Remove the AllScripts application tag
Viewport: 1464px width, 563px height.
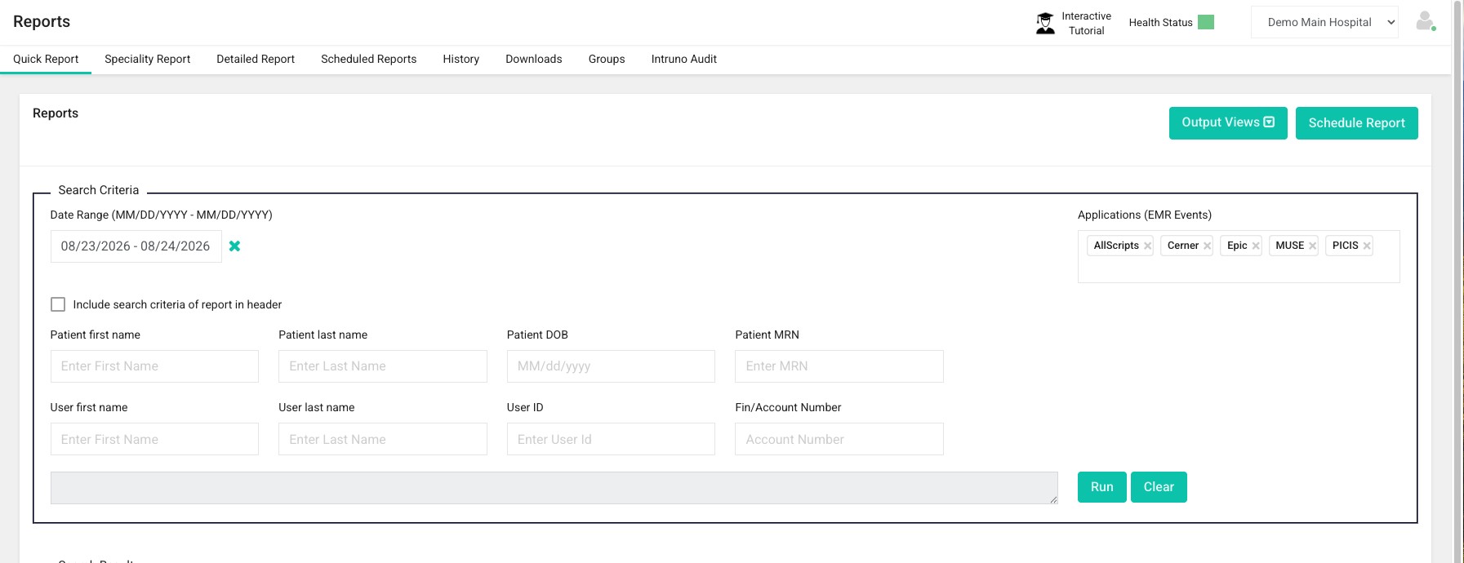(x=1147, y=246)
